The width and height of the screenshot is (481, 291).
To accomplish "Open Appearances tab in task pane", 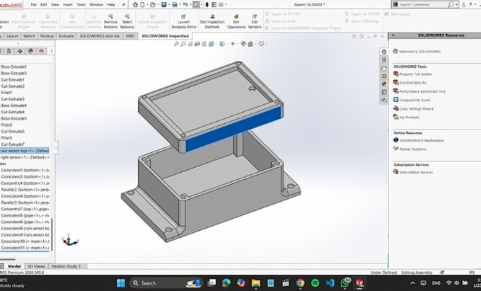I will (384, 84).
